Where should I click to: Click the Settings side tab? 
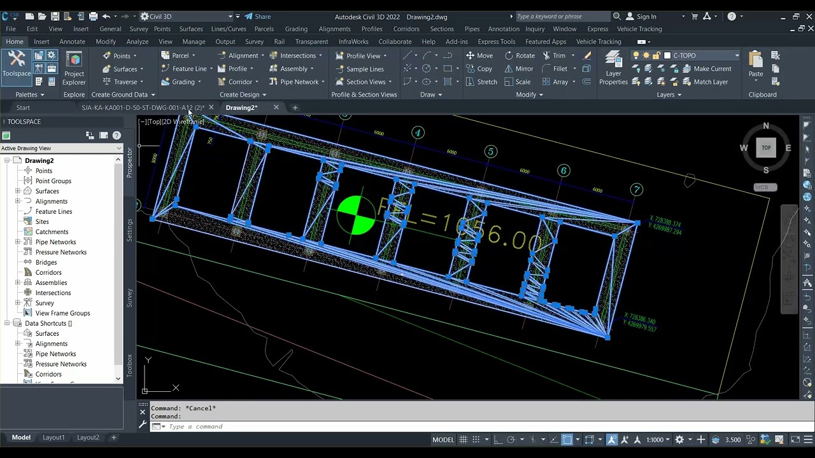(130, 230)
